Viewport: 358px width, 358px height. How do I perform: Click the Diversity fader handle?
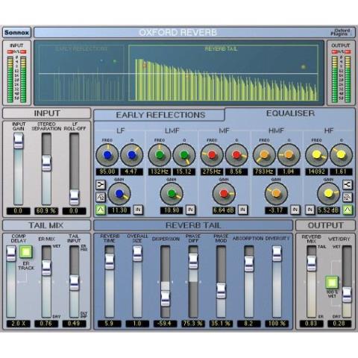point(277,254)
